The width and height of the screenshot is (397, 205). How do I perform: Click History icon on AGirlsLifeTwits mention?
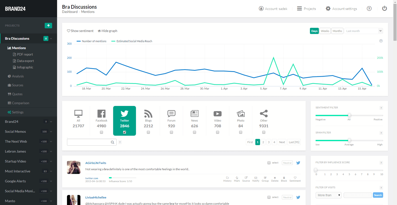pos(227,178)
